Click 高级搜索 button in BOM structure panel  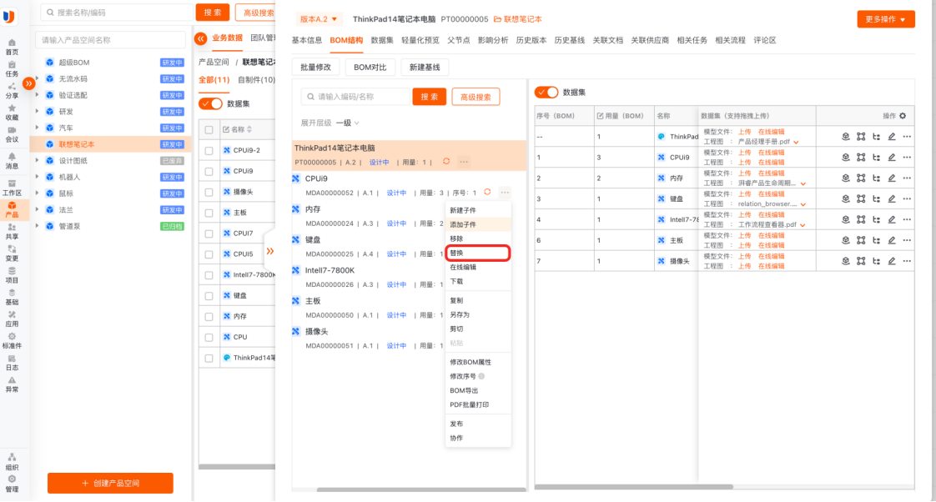pos(476,97)
